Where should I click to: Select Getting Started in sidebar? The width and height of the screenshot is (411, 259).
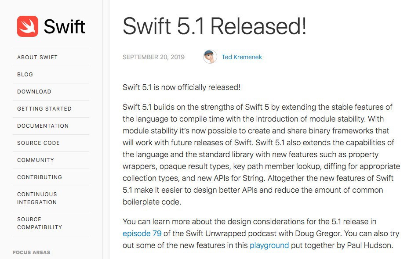coord(44,109)
